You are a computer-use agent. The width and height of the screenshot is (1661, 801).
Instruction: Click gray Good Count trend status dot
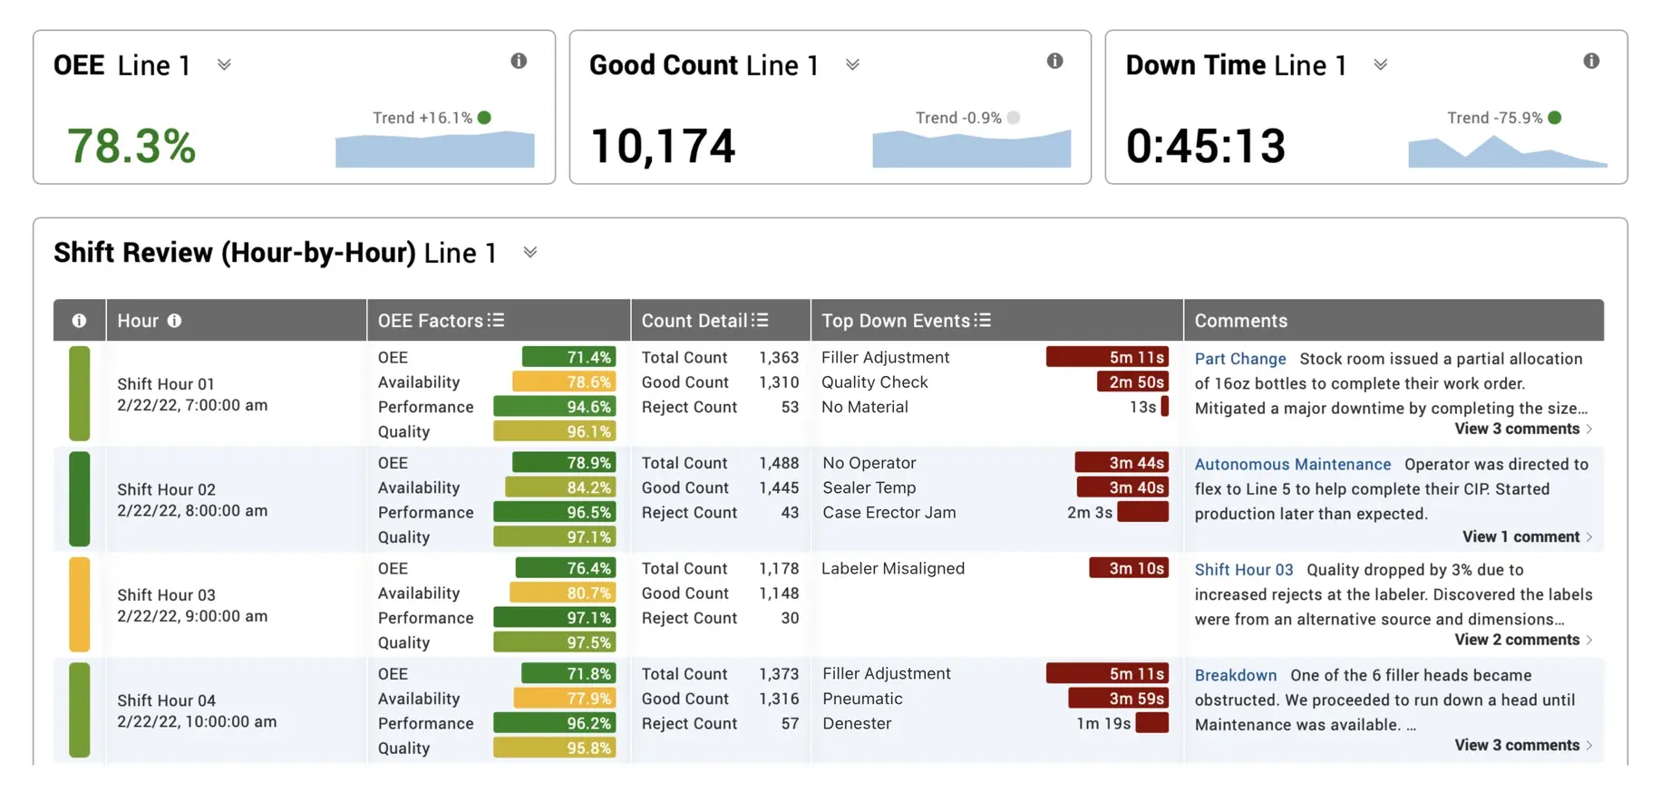(1014, 118)
